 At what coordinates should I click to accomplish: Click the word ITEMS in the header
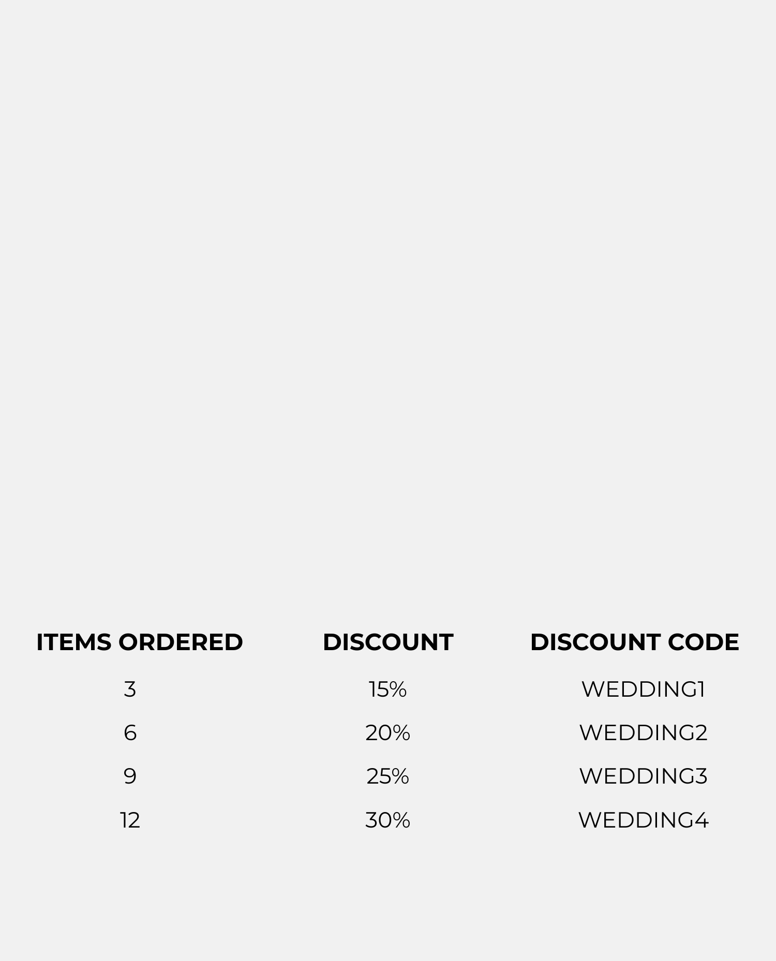point(73,642)
